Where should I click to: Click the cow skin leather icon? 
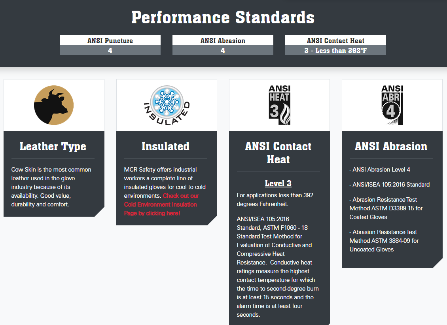tap(54, 105)
